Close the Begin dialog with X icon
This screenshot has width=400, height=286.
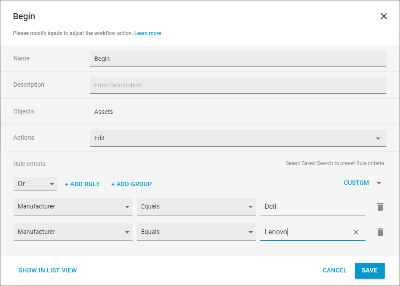pos(383,17)
